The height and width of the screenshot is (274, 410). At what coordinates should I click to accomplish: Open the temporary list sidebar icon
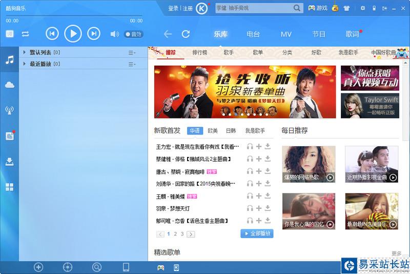coord(10,136)
